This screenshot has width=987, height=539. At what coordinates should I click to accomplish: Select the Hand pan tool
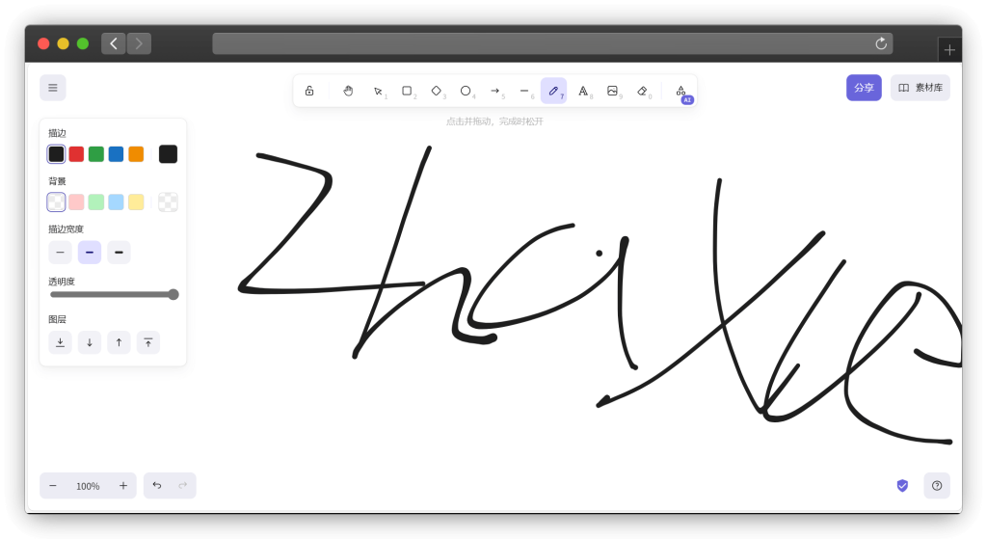click(x=348, y=91)
